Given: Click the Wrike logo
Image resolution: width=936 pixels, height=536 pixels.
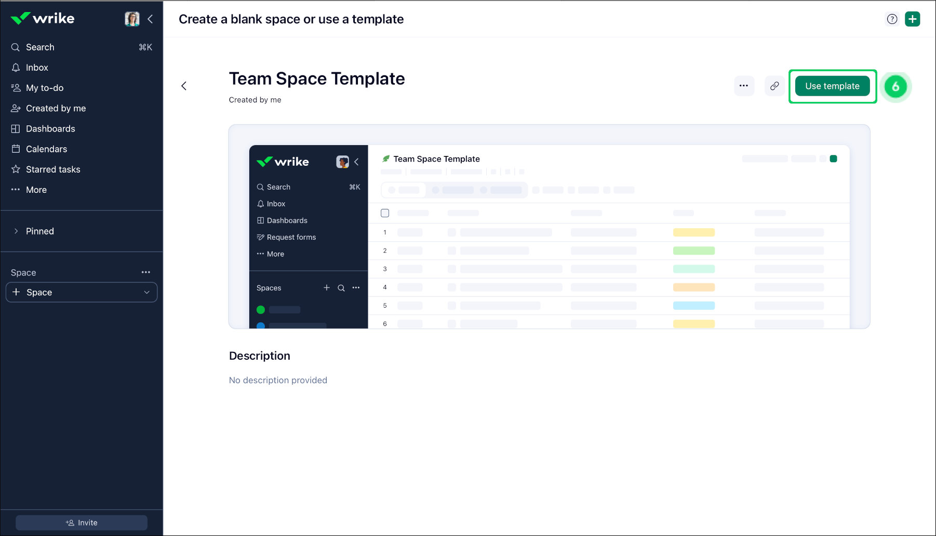Looking at the screenshot, I should (x=43, y=19).
